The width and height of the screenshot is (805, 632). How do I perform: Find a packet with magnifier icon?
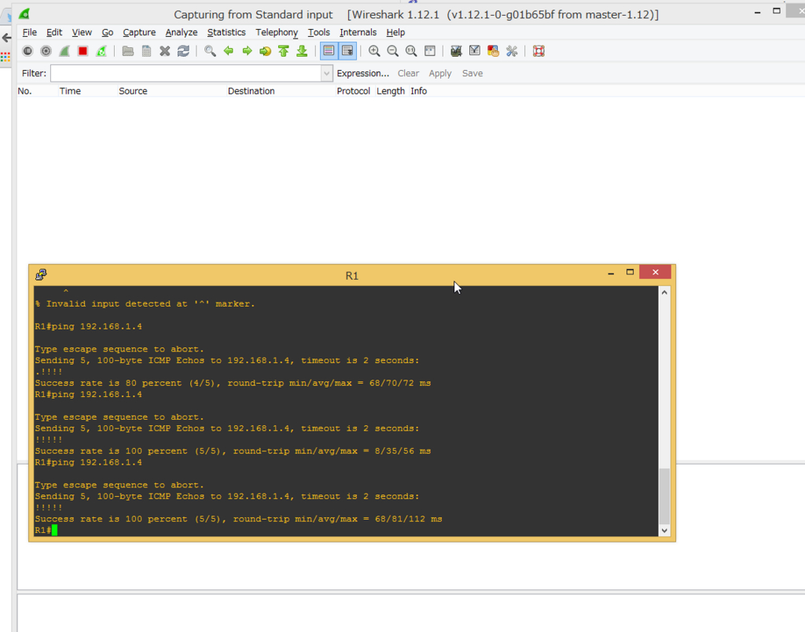click(x=210, y=51)
